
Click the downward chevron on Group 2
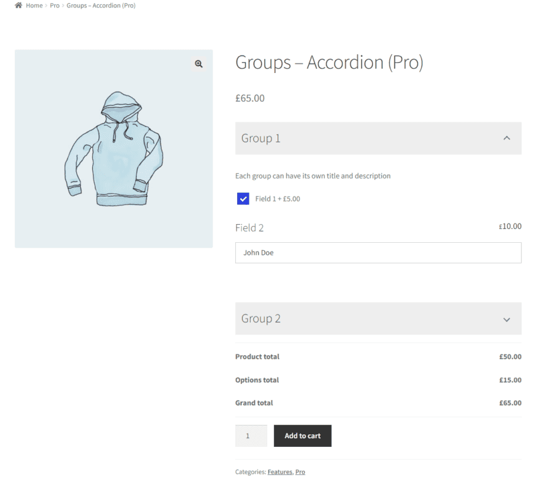[x=507, y=318]
